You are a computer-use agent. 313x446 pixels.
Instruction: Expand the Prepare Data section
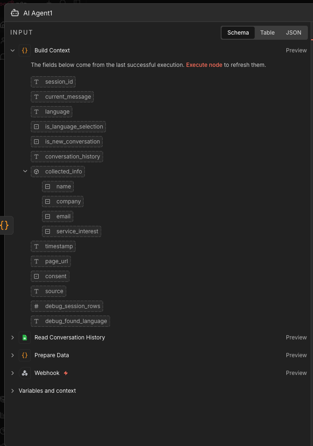point(12,355)
